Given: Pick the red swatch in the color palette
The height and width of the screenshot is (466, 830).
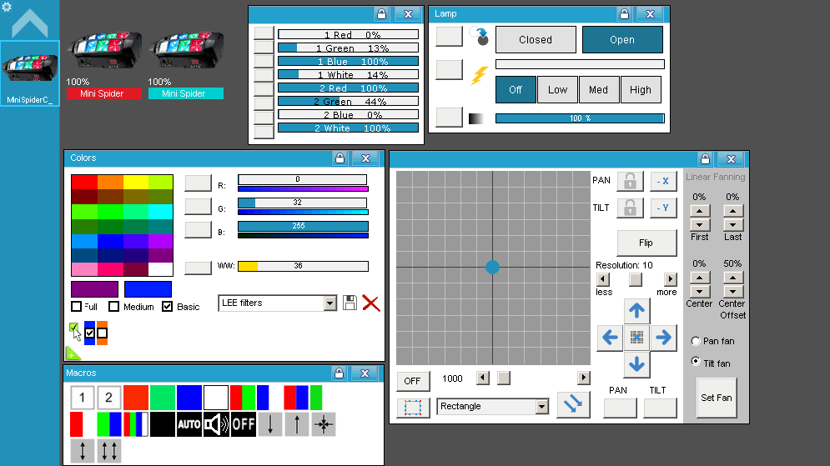Looking at the screenshot, I should [x=84, y=182].
